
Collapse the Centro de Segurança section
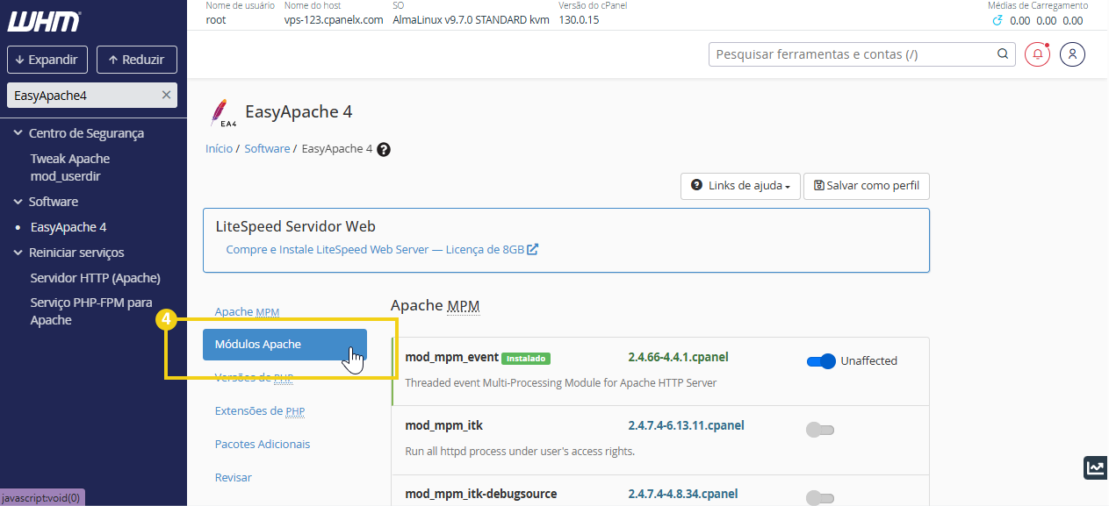click(18, 133)
